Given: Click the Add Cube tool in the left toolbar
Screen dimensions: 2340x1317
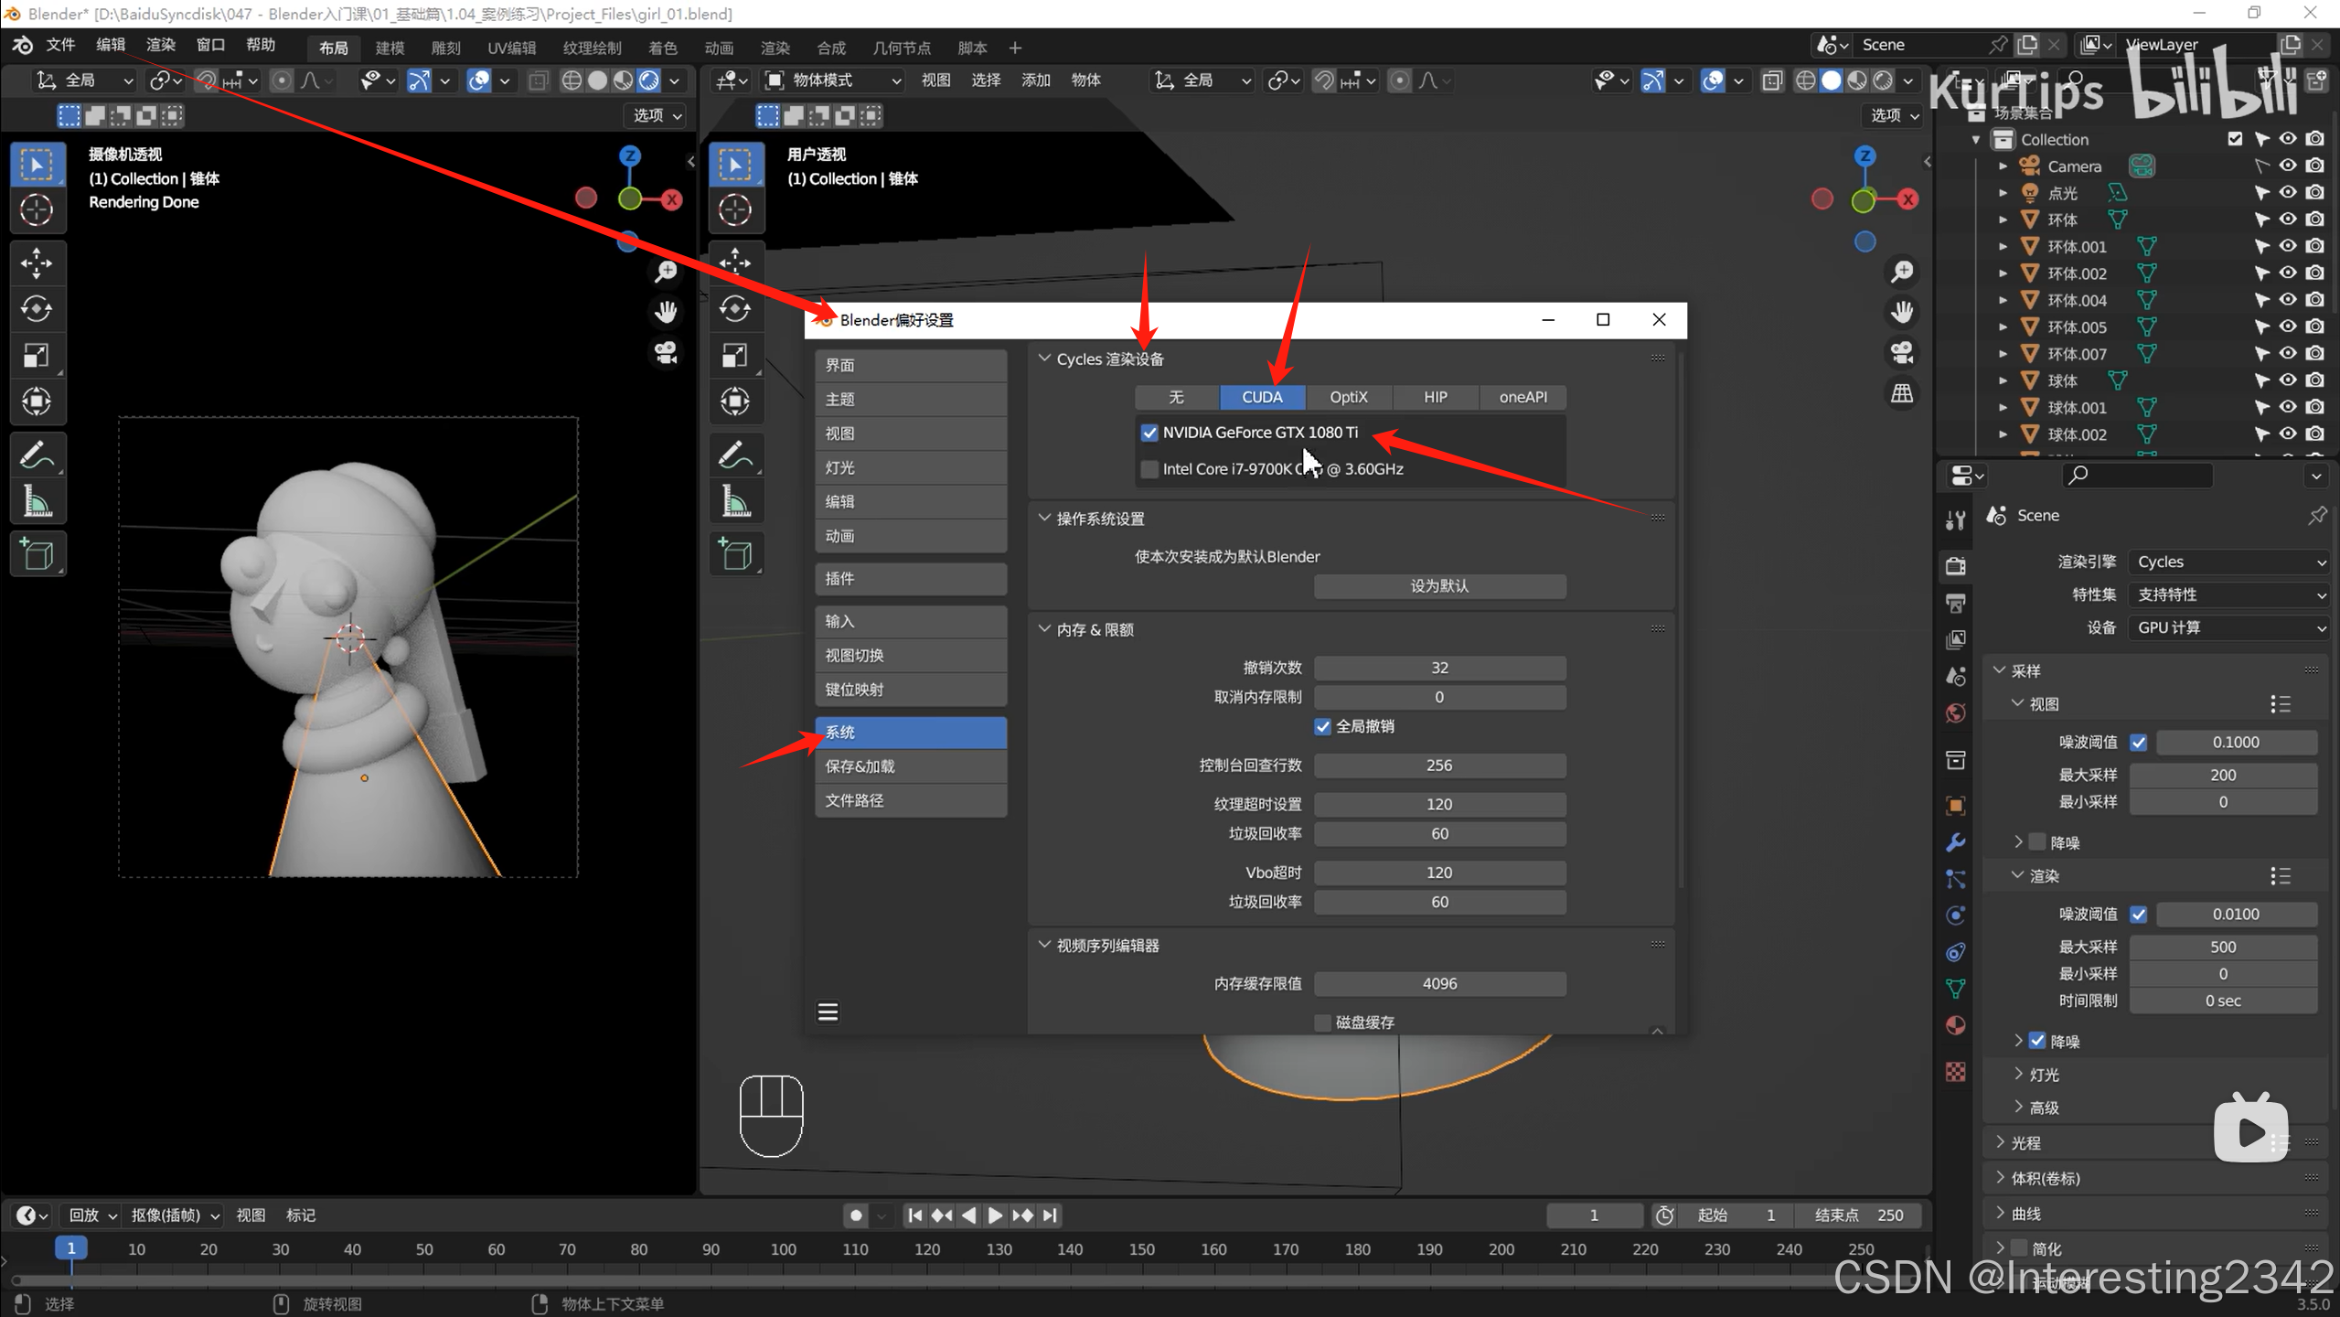Looking at the screenshot, I should tap(37, 554).
